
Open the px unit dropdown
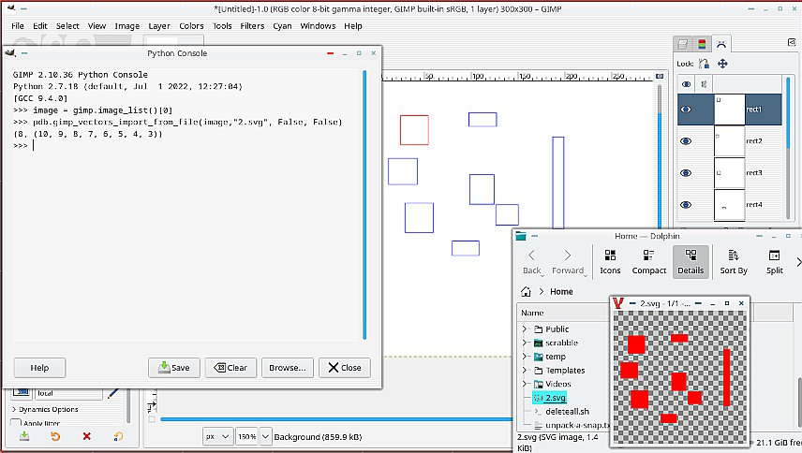pyautogui.click(x=217, y=437)
